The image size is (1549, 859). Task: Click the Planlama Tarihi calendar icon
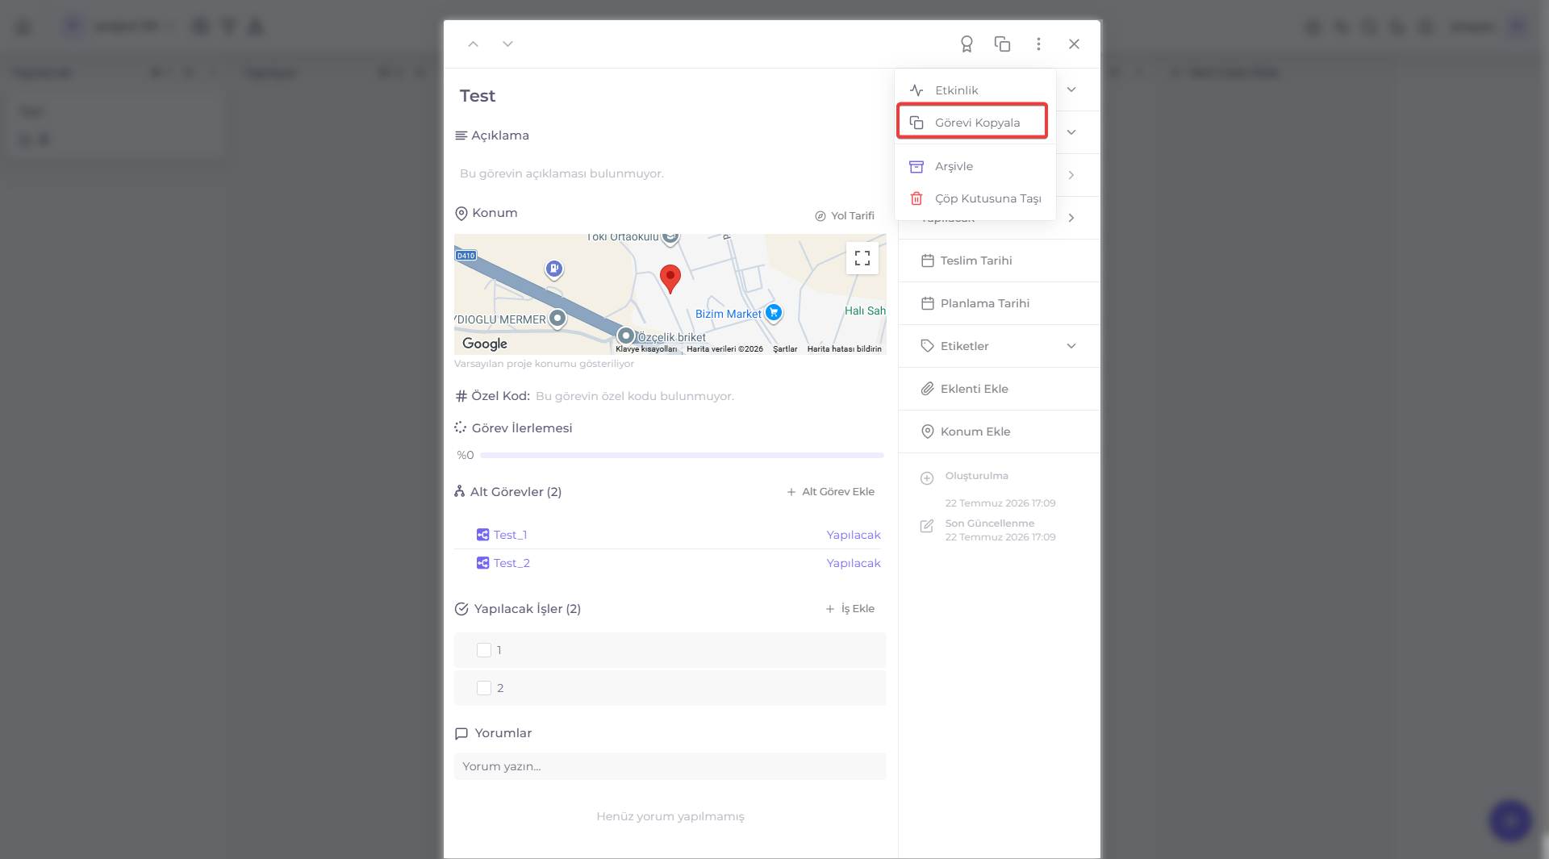[928, 303]
